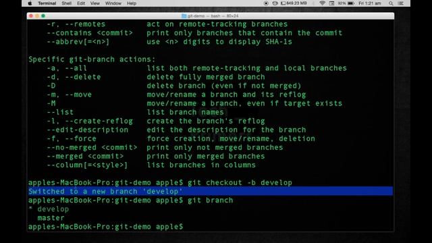
Task: Click the '-f, --force' option text
Action: 72,139
